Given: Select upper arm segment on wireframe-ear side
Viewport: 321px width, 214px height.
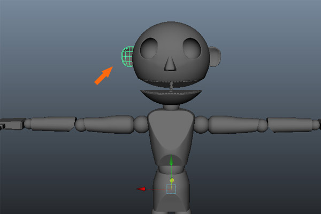Looking at the screenshot, I should click(x=109, y=124).
